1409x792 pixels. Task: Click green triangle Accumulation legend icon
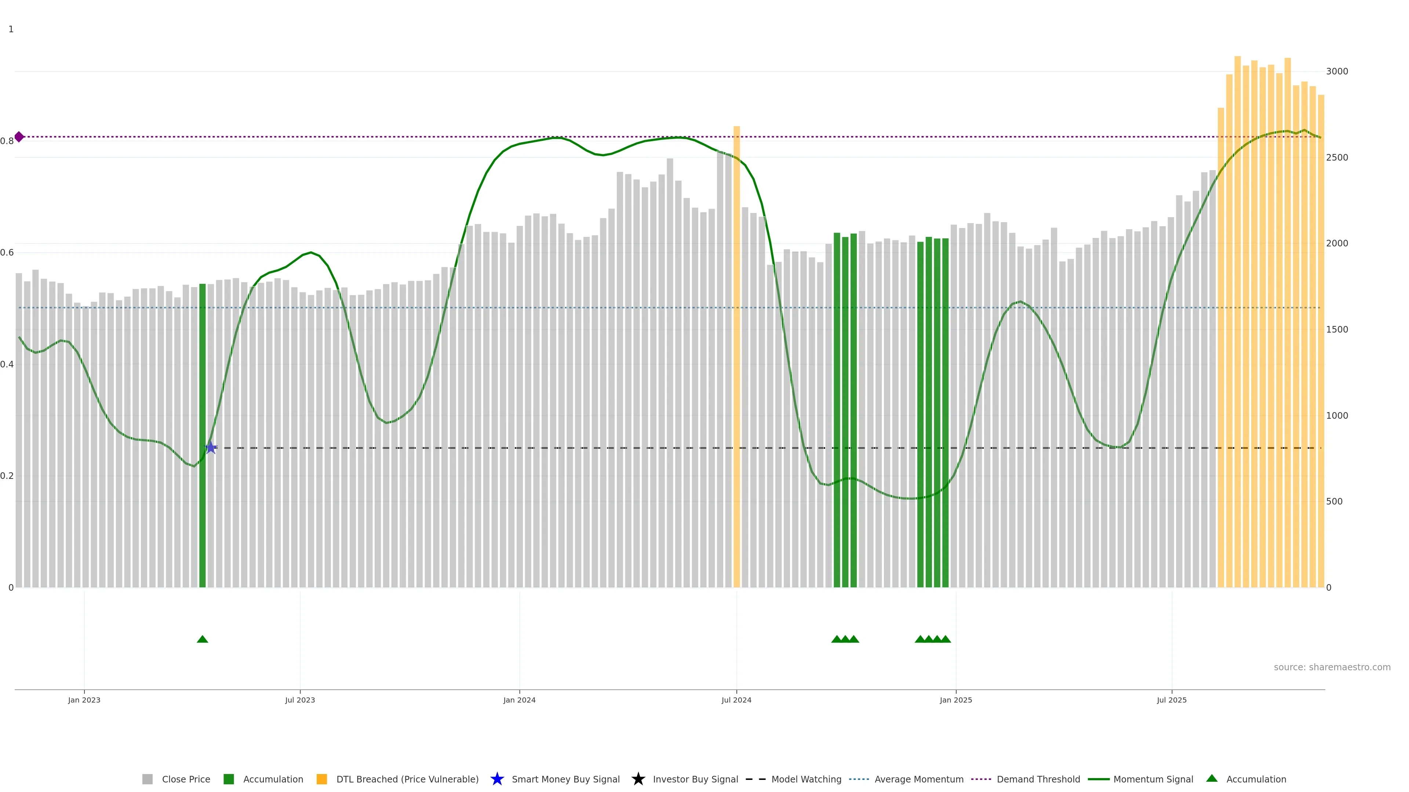1212,778
